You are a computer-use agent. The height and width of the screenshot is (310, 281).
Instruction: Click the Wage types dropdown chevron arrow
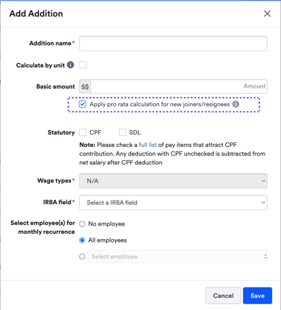pyautogui.click(x=264, y=181)
